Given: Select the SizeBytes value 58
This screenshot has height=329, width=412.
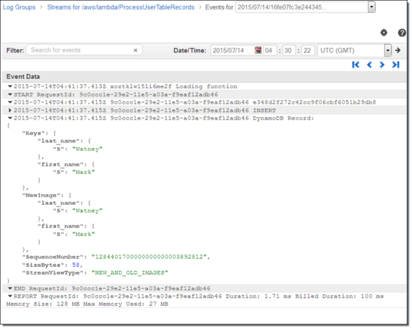Looking at the screenshot, I should pyautogui.click(x=76, y=265).
